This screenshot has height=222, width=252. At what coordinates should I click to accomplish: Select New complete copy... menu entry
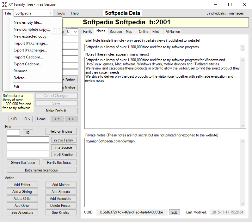(32, 29)
